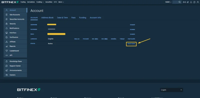
Task: Click Change next to Password
Action: click(132, 29)
